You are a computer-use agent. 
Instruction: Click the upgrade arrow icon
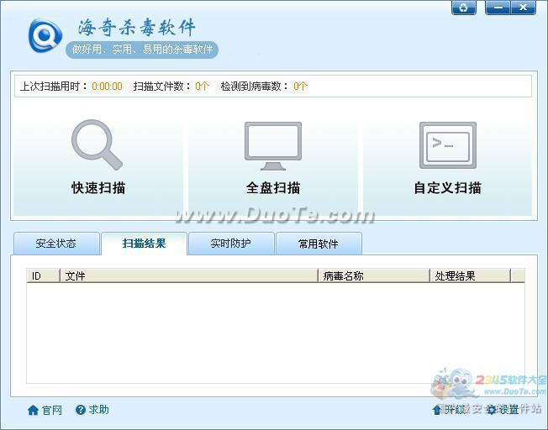point(437,410)
